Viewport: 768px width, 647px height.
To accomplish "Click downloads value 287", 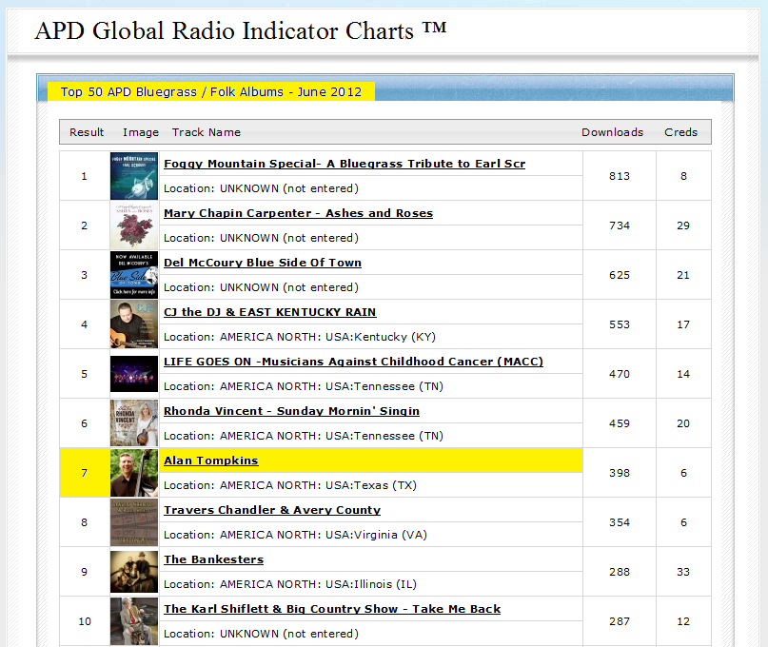I will coord(620,621).
